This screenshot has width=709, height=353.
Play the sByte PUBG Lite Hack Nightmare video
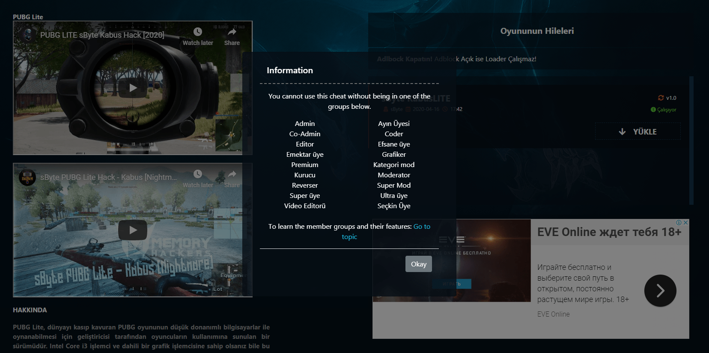click(x=133, y=230)
